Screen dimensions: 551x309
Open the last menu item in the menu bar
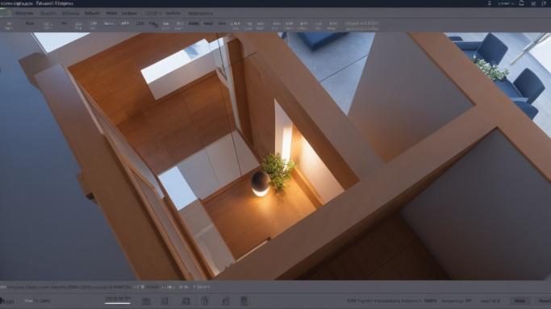pyautogui.click(x=200, y=13)
